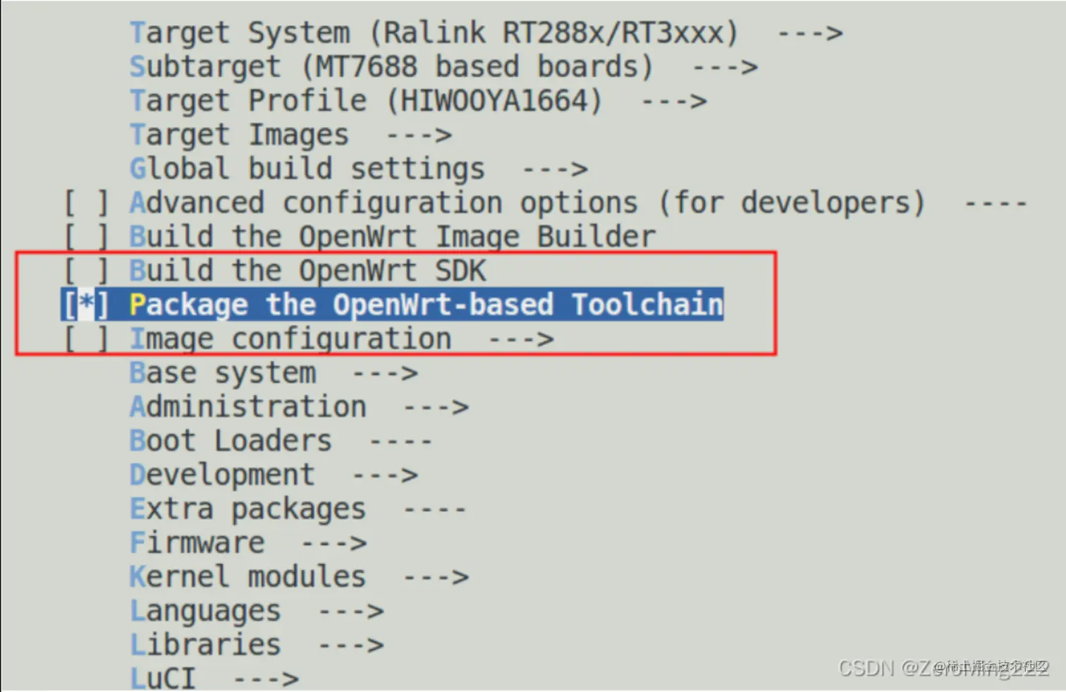The image size is (1066, 692).
Task: Open the LuCI submenu
Action: click(163, 678)
